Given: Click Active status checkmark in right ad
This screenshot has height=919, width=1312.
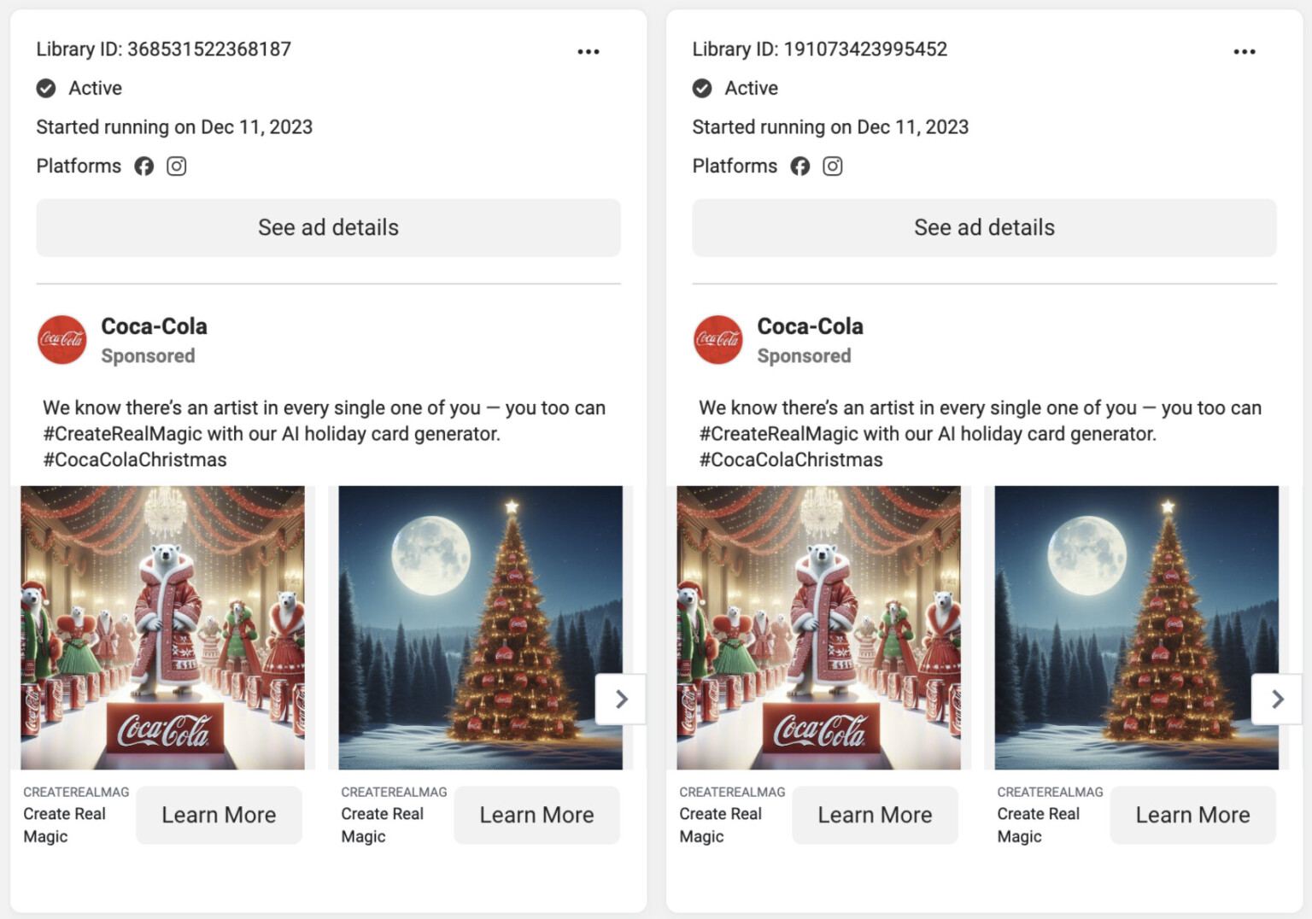Looking at the screenshot, I should click(702, 89).
